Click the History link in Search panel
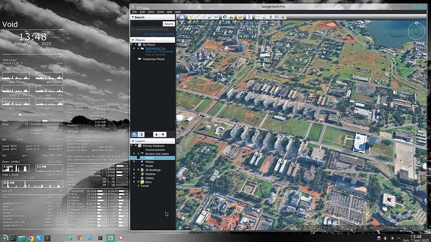The width and height of the screenshot is (431, 242). (169, 34)
